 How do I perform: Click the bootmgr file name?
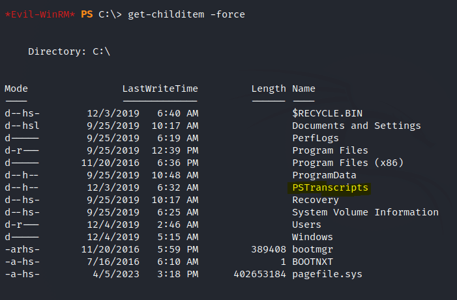(312, 249)
